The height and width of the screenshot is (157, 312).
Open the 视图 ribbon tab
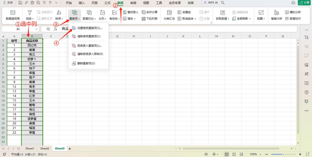coord(146,3)
